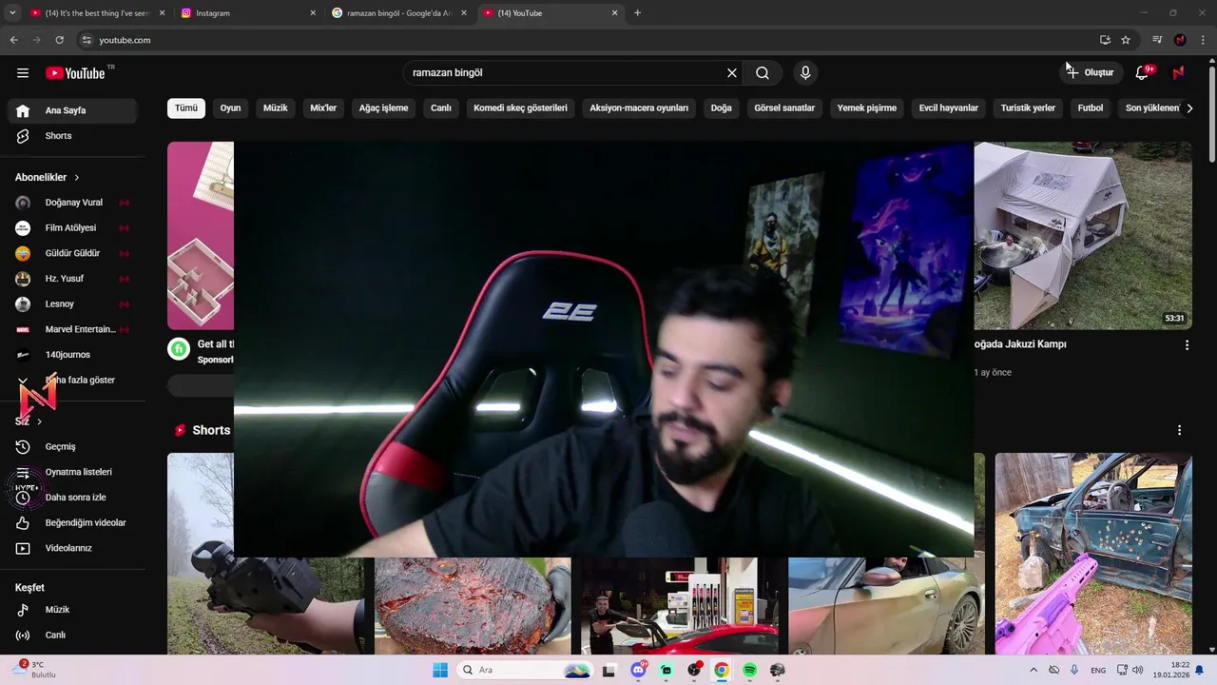Open Güldür Güldür subscription
The width and height of the screenshot is (1217, 685).
pos(72,253)
